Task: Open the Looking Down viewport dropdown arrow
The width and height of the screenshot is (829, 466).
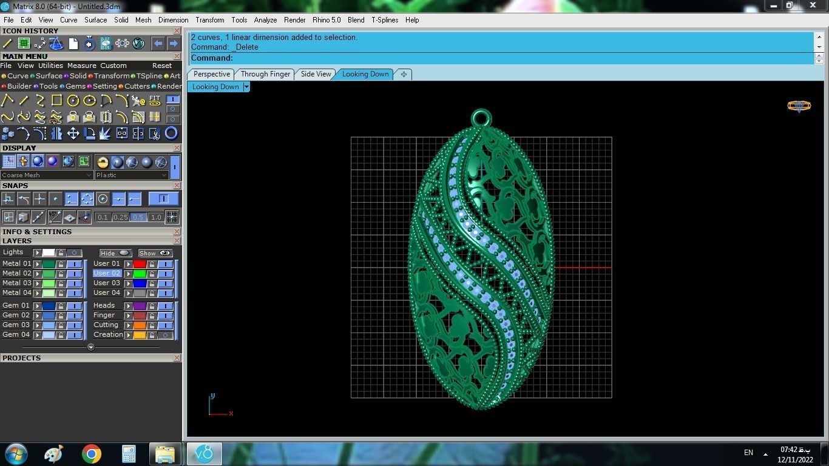Action: click(x=246, y=87)
